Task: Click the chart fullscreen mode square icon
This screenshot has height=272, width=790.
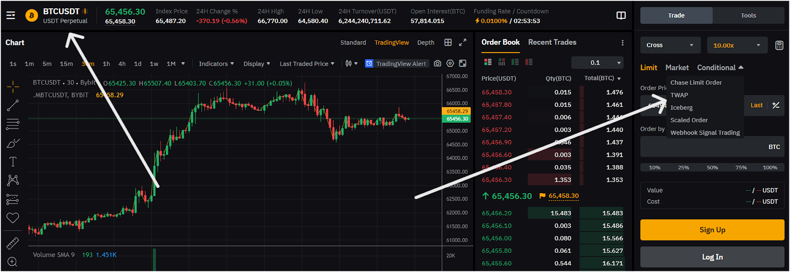Action: coord(463,64)
